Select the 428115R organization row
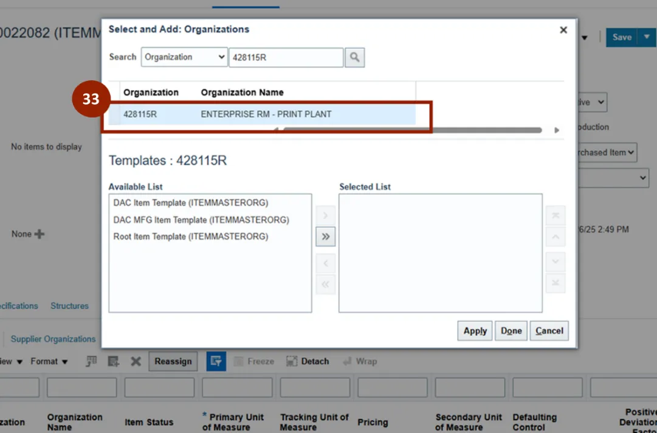Screen dimensions: 657x433 (267, 114)
